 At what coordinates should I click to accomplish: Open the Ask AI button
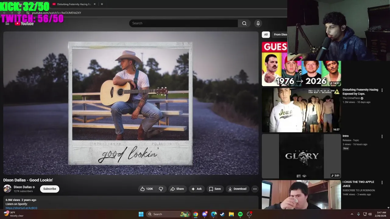[x=197, y=189]
